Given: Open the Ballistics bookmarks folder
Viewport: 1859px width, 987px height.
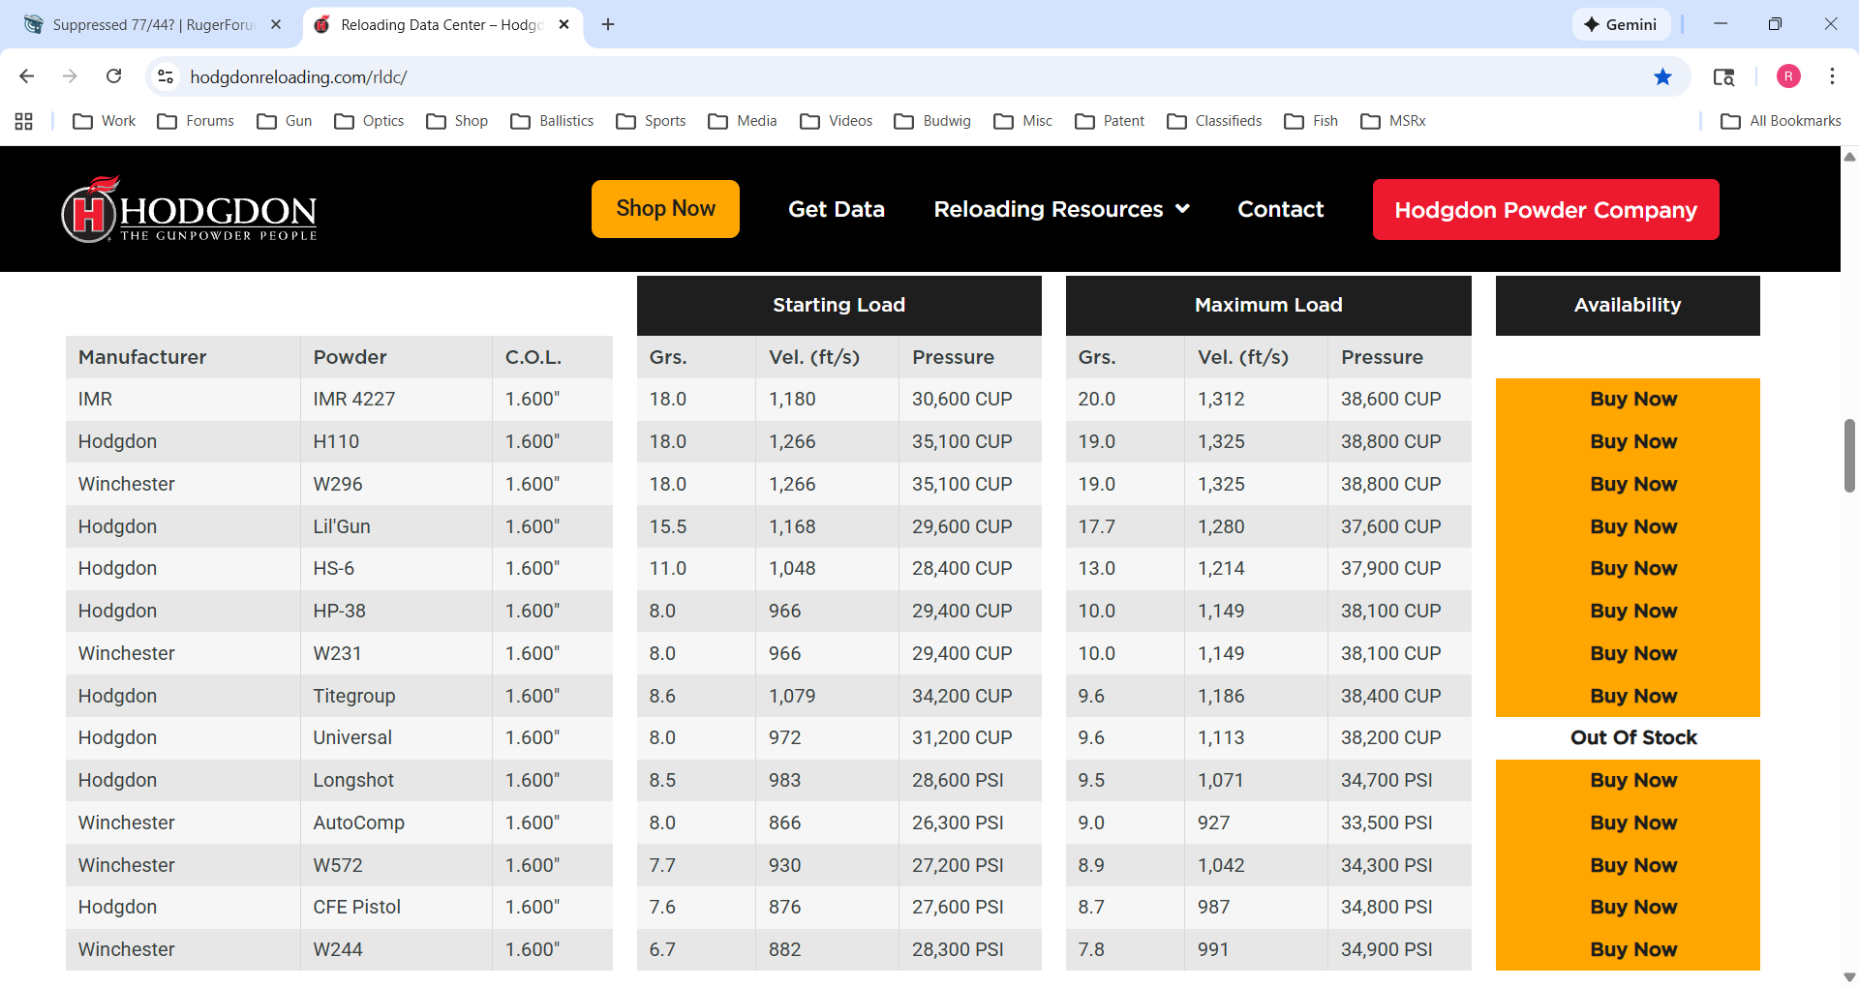Looking at the screenshot, I should (x=552, y=121).
